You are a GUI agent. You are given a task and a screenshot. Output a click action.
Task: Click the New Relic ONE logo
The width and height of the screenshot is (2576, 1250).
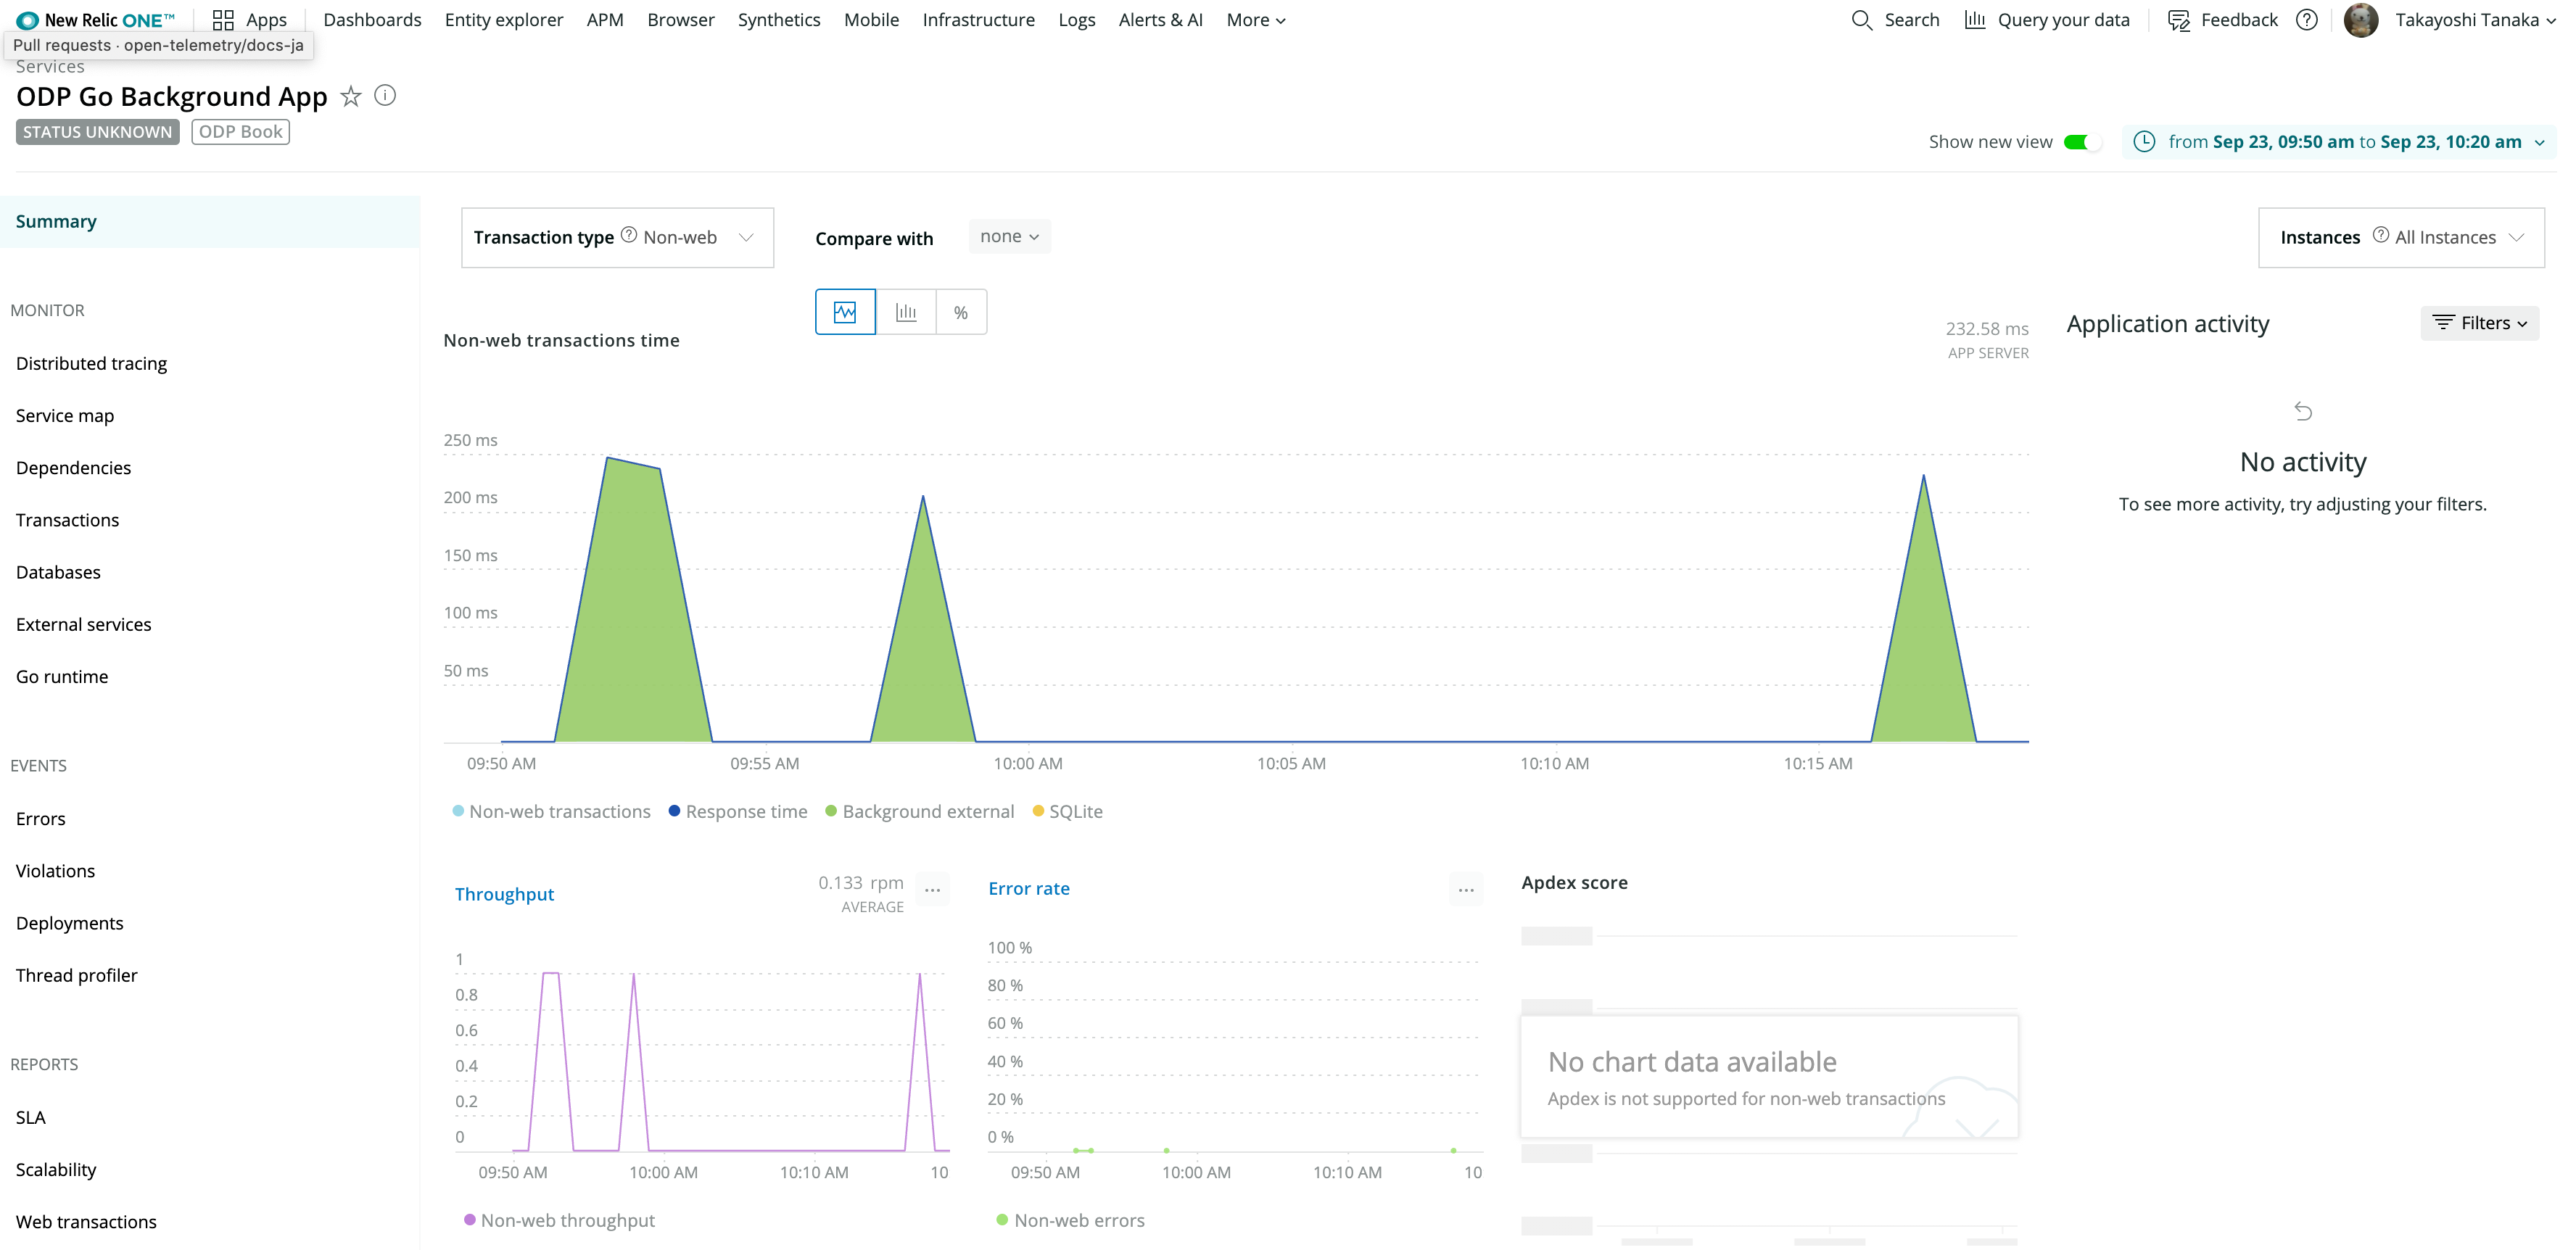coord(95,20)
